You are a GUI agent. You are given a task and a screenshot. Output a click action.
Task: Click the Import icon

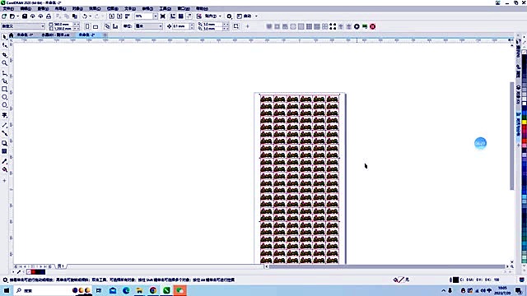pos(112,16)
